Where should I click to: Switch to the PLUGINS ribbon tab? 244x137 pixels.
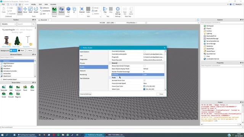tap(53, 4)
